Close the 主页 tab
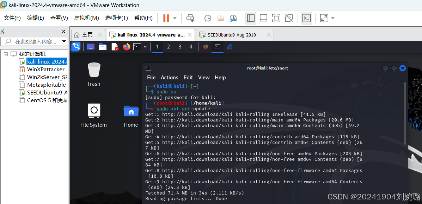This screenshot has width=422, height=204. [x=100, y=34]
